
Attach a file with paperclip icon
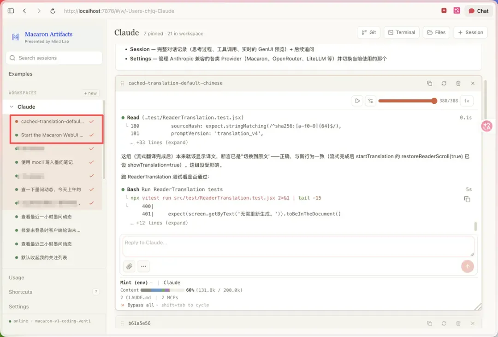tap(129, 266)
